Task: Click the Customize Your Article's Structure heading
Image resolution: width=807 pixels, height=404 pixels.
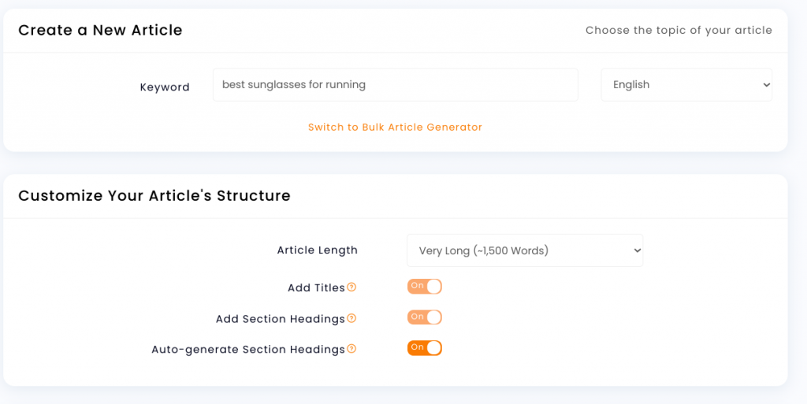Action: click(154, 196)
